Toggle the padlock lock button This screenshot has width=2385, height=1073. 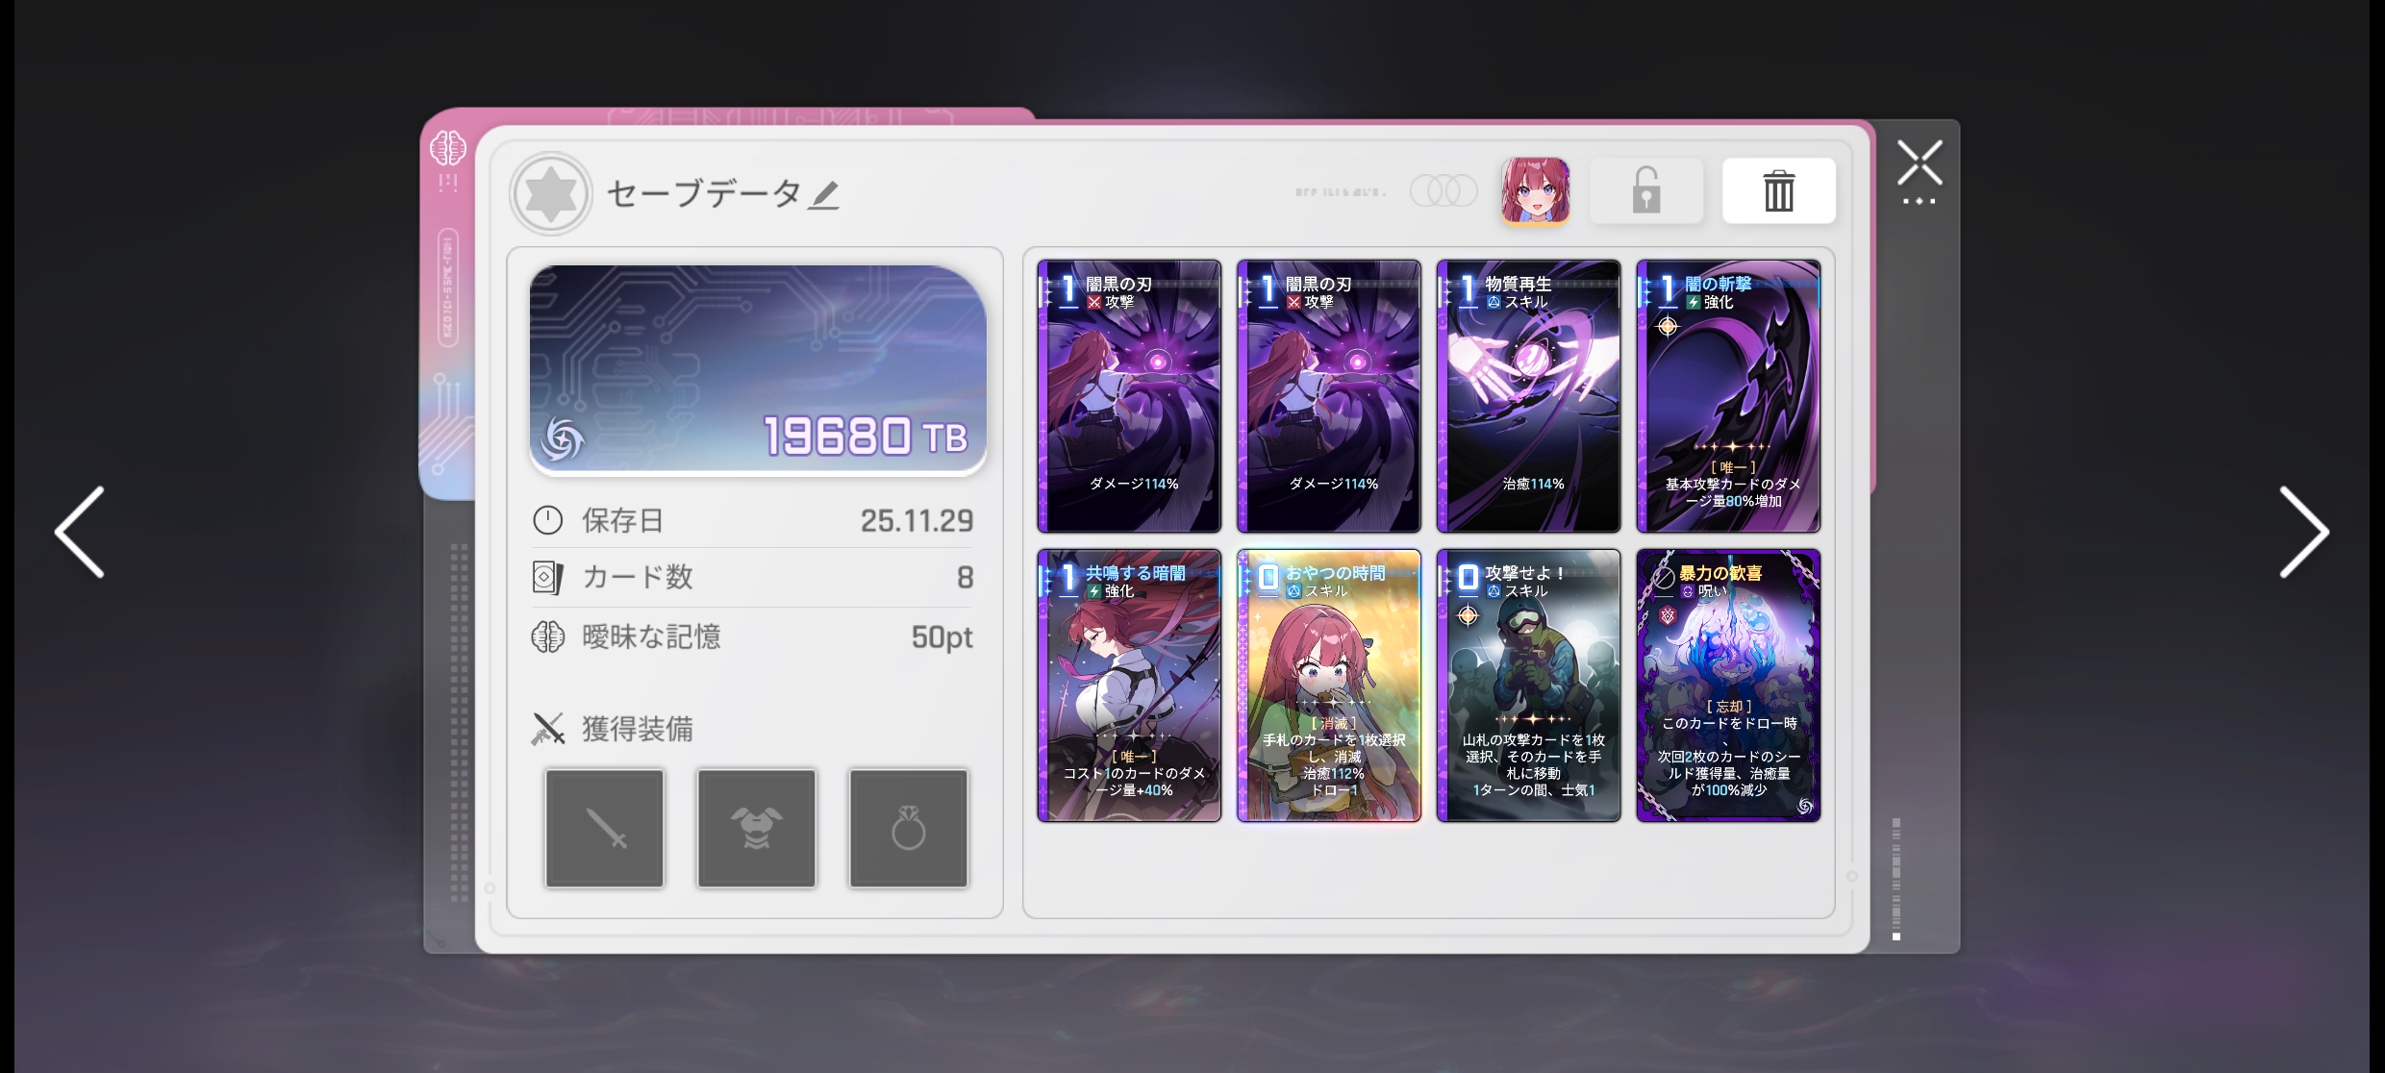coord(1645,190)
